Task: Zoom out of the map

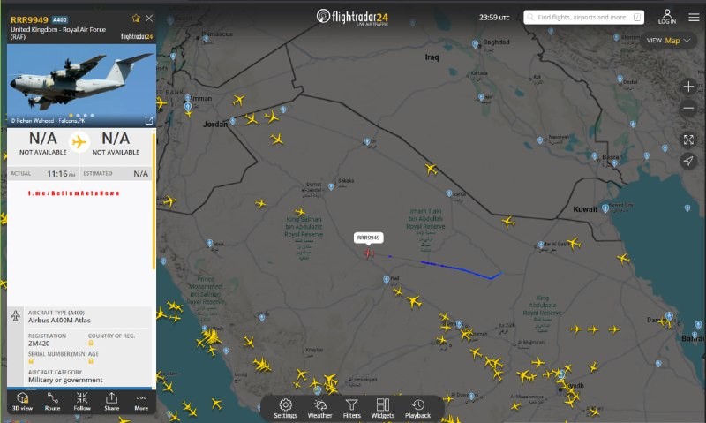Action: pos(688,108)
